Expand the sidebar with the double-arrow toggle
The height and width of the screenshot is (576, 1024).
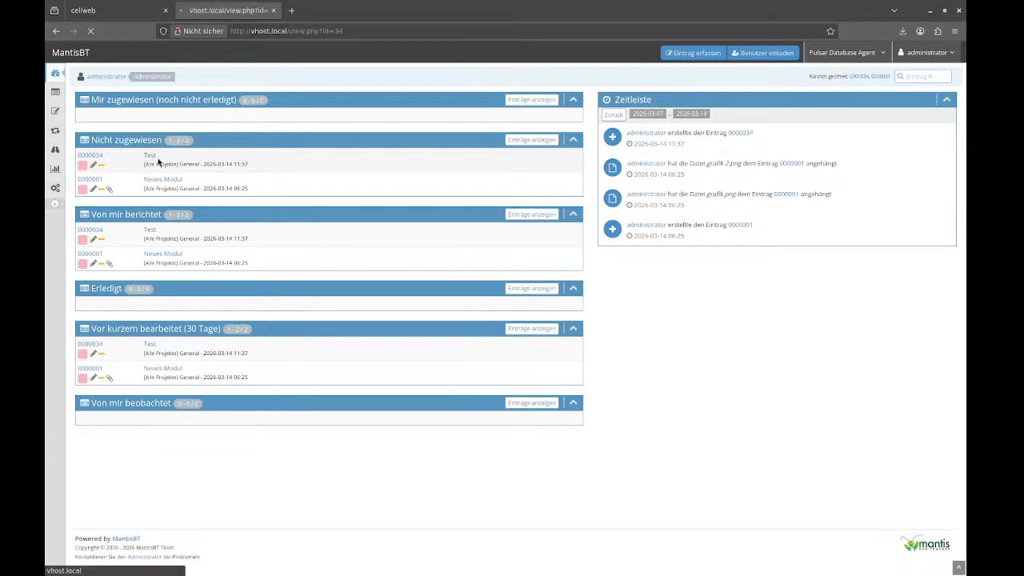tap(55, 204)
